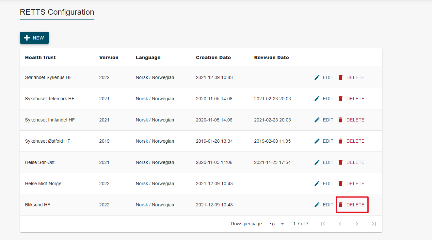Screen dimensions: 432x240
Task: Click the trash icon for Sykehuset Østfold HF
Action: (x=341, y=141)
